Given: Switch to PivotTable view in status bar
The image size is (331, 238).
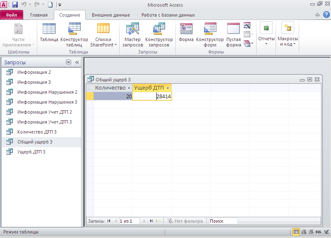Looking at the screenshot, I should tap(304, 232).
